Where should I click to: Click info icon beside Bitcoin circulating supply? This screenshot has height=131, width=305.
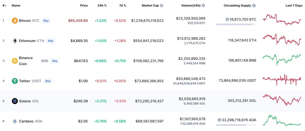(x=227, y=19)
